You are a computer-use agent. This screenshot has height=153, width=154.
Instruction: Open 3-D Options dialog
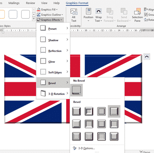pos(87,148)
